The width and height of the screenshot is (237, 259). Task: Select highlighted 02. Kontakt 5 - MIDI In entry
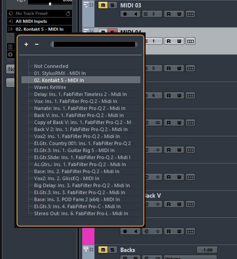tap(81, 80)
